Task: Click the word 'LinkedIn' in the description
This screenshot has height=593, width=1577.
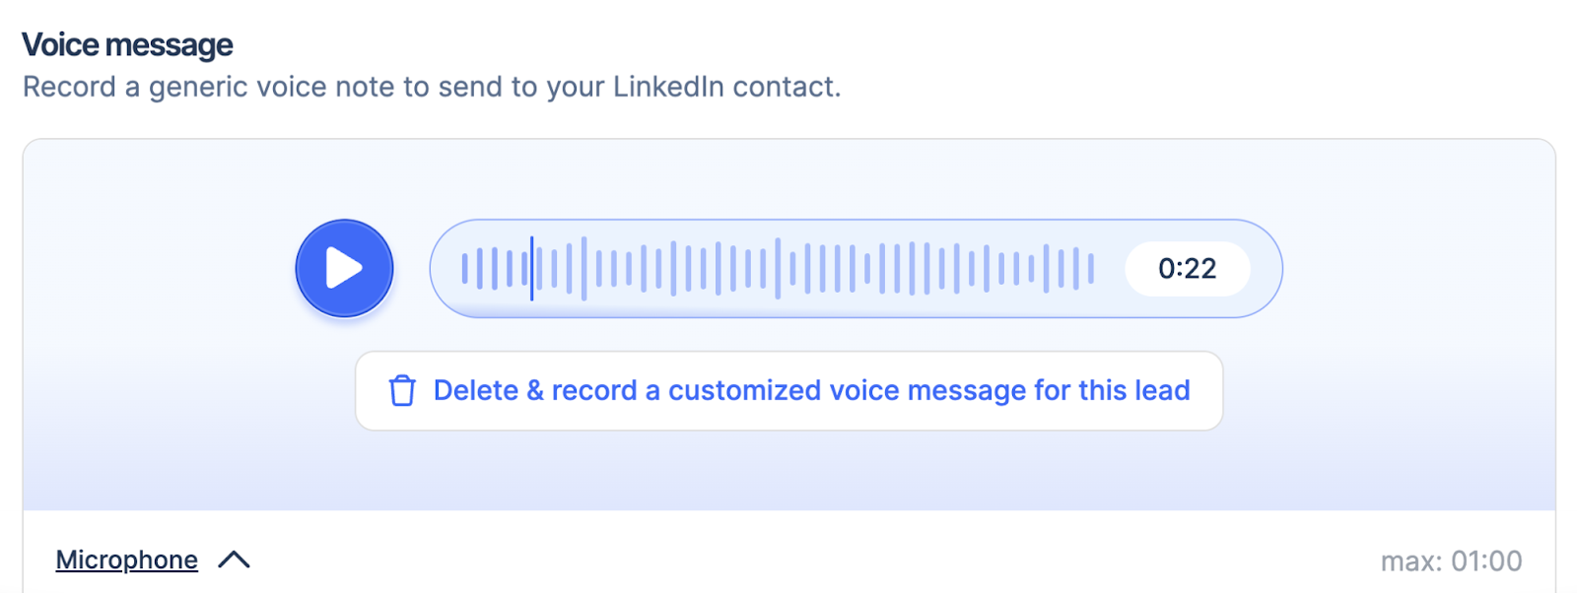Action: tap(667, 87)
